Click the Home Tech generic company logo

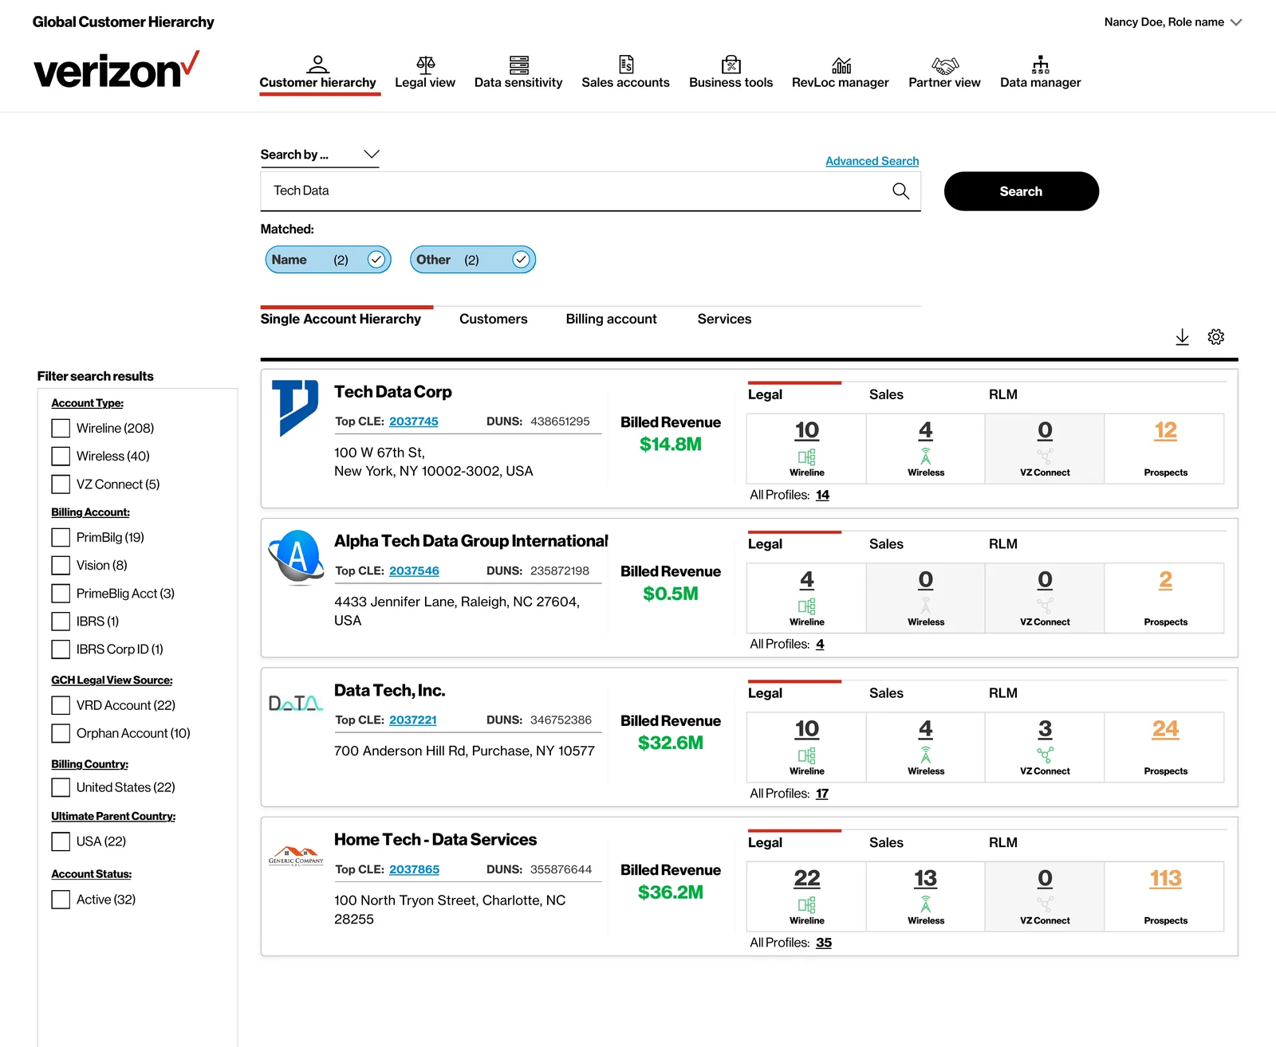[x=296, y=857]
